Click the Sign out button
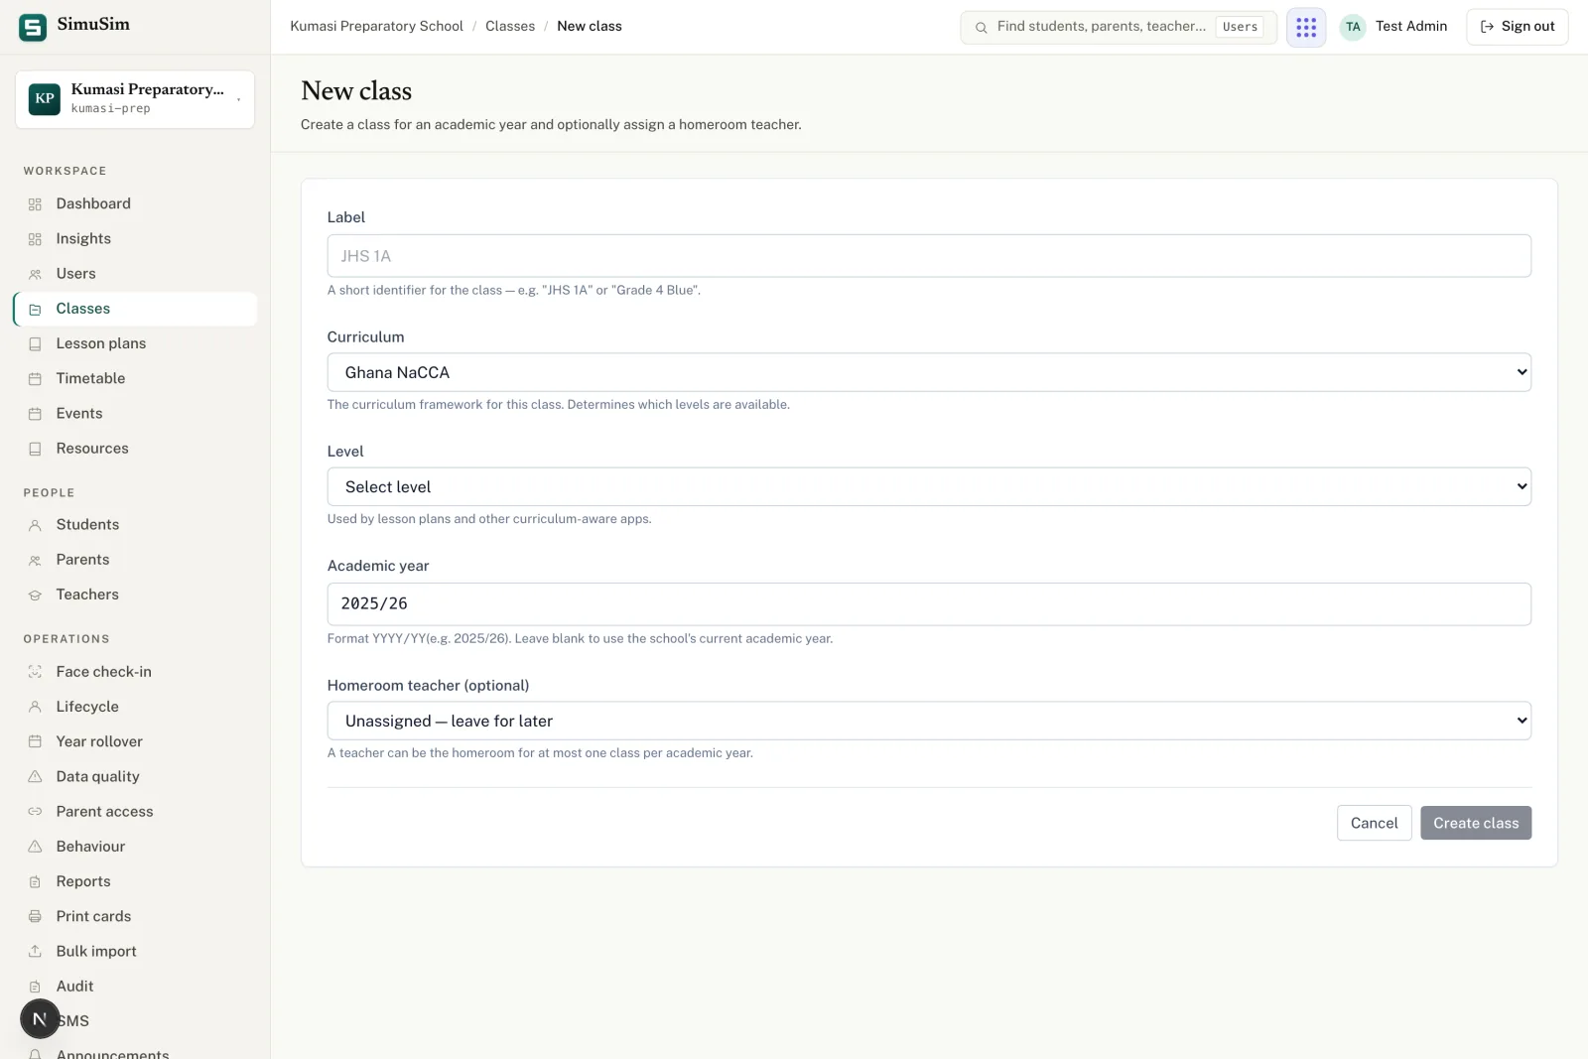 1517,27
